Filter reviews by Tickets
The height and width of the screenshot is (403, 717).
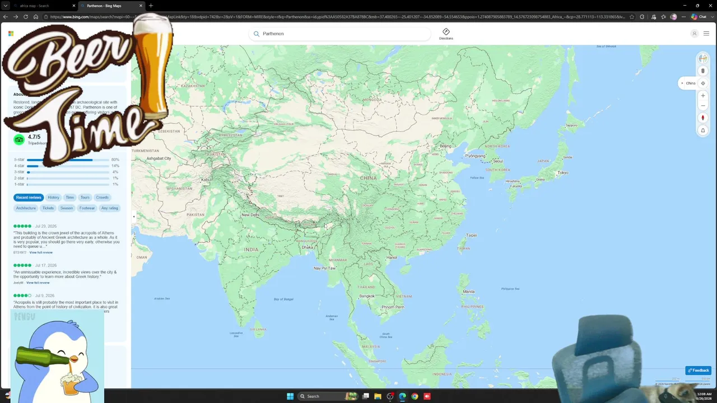click(x=48, y=208)
